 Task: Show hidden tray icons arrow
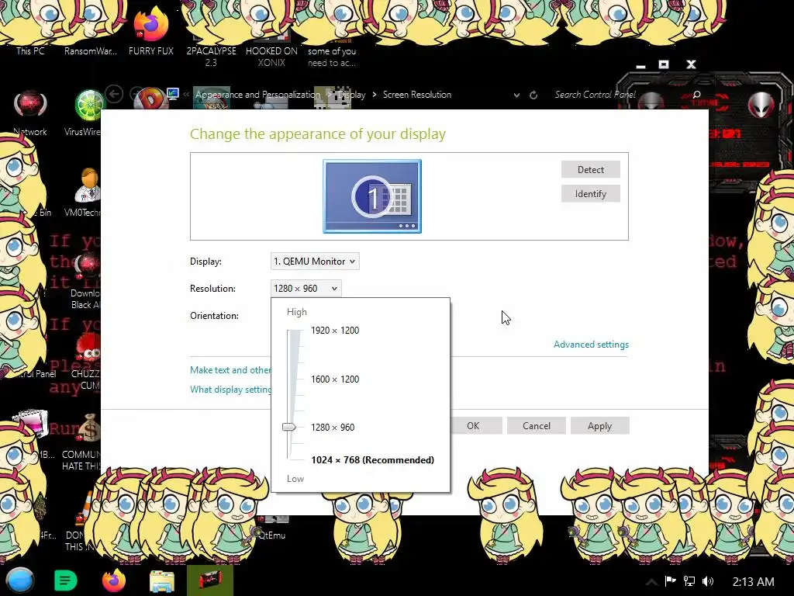tap(651, 582)
